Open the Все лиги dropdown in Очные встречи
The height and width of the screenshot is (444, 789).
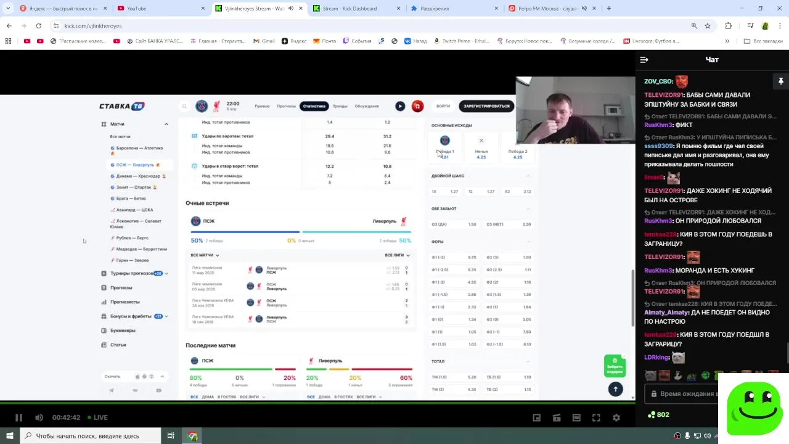coord(398,255)
